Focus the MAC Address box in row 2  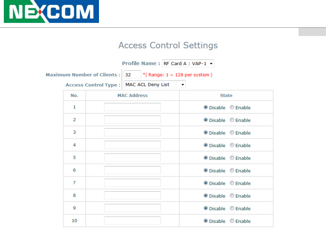pyautogui.click(x=132, y=120)
